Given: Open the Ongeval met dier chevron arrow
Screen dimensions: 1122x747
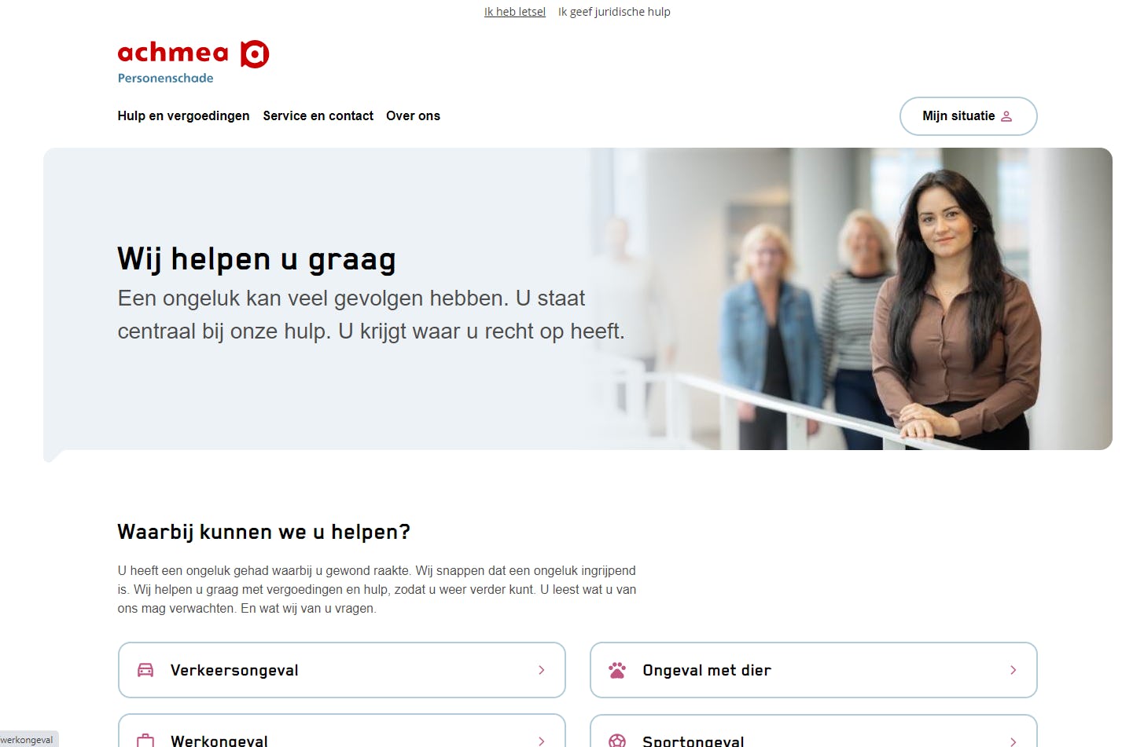Looking at the screenshot, I should point(1013,670).
